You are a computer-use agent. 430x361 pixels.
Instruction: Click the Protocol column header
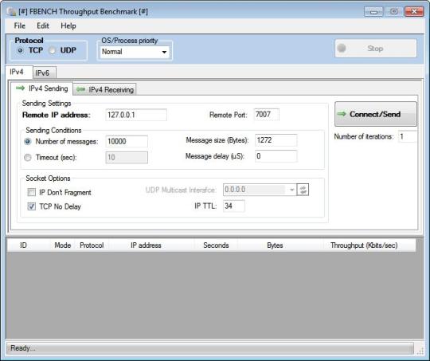coord(92,245)
